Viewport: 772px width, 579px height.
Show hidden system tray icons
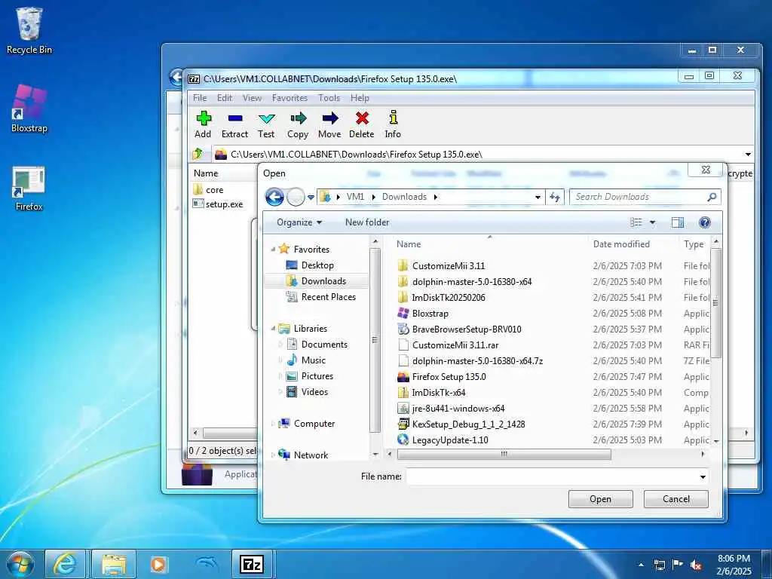point(641,565)
